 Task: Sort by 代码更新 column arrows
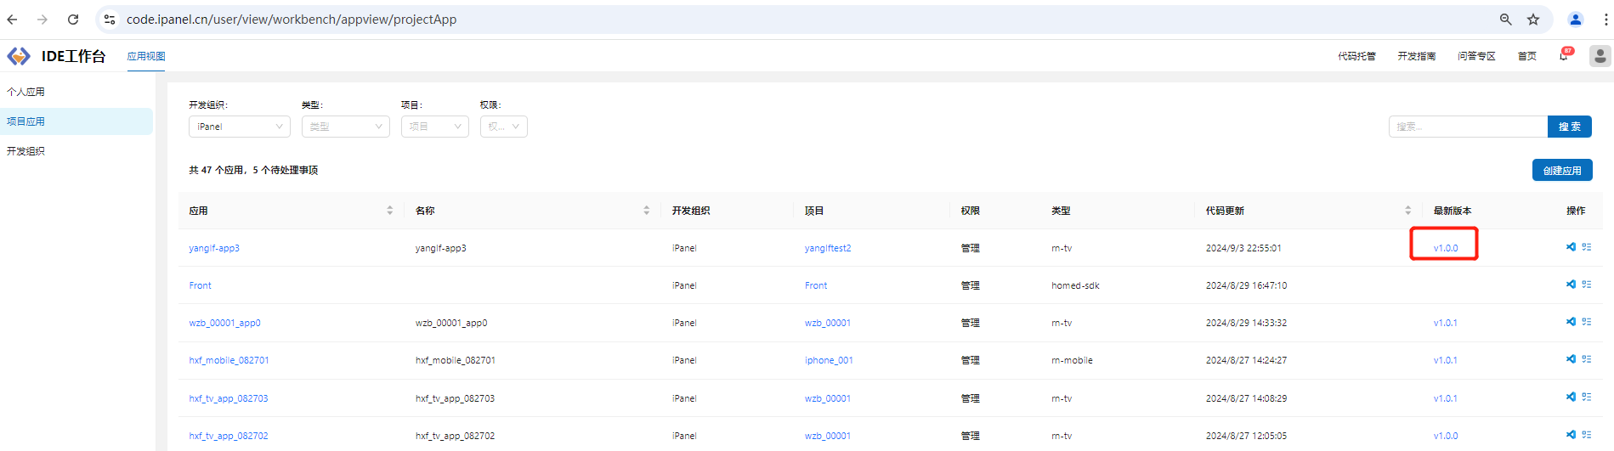pos(1407,211)
